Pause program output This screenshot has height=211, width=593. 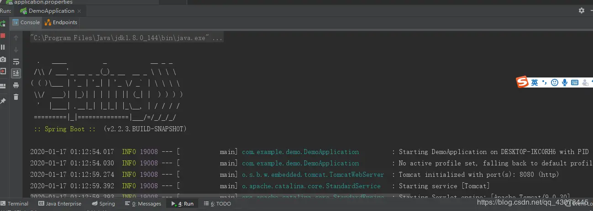point(2,47)
